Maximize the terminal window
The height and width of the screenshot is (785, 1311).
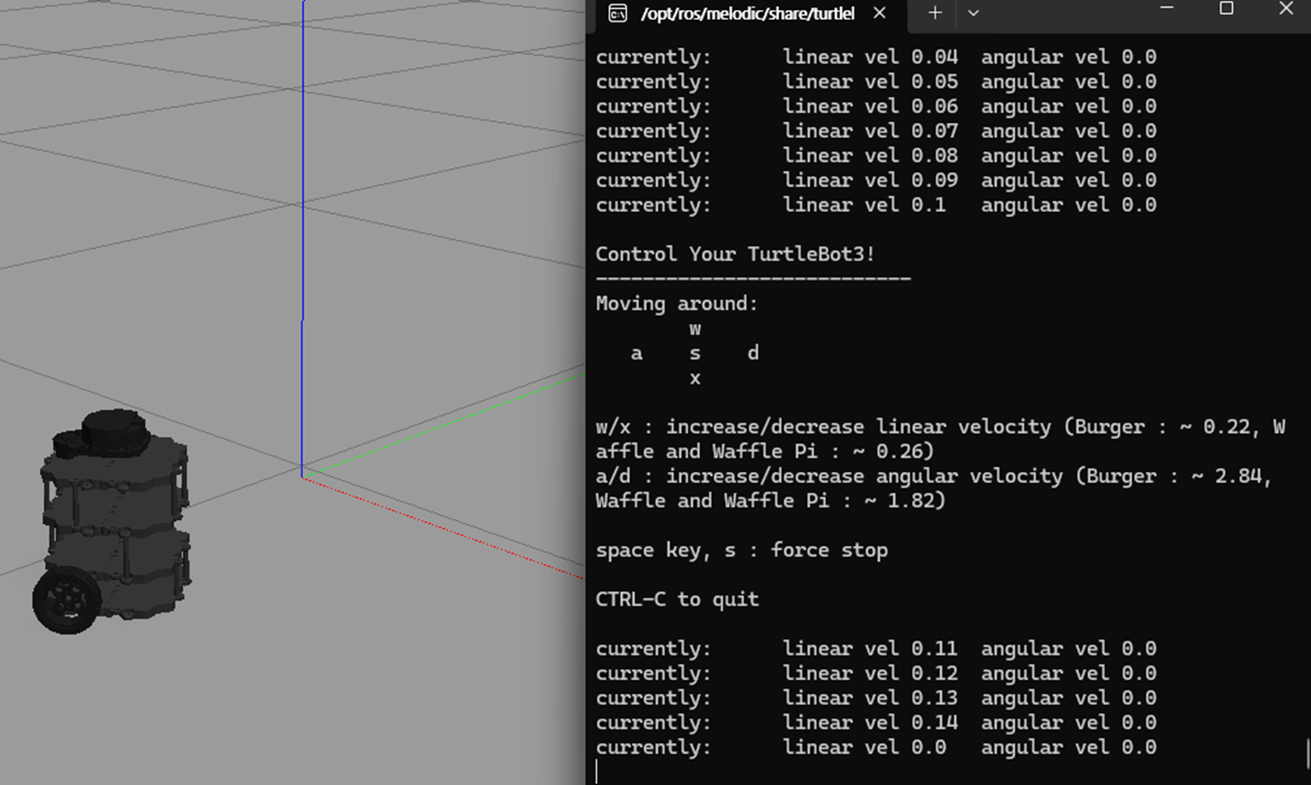coord(1226,8)
